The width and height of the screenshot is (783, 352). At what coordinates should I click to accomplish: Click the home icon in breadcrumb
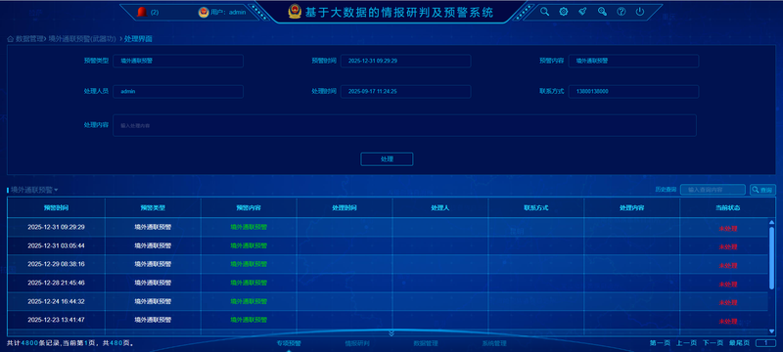pyautogui.click(x=10, y=39)
